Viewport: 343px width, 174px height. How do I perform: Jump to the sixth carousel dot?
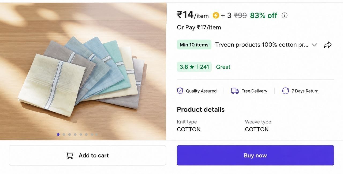(86, 135)
